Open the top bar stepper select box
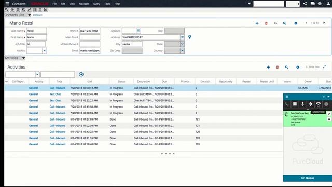Image resolution: width=332 pixels, height=187 pixels. (x=293, y=4)
